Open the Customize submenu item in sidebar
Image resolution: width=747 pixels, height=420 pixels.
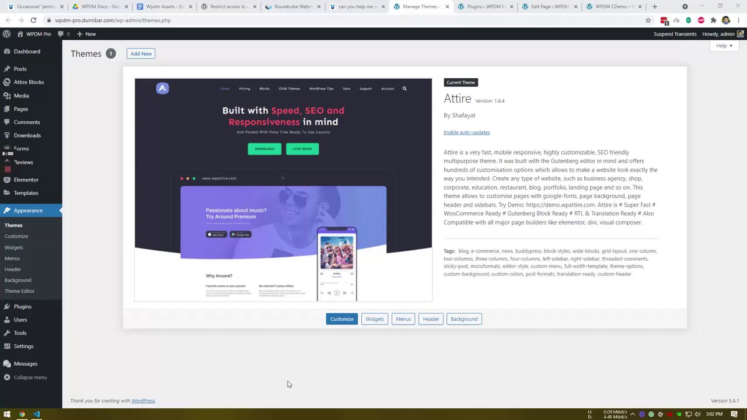pyautogui.click(x=16, y=236)
